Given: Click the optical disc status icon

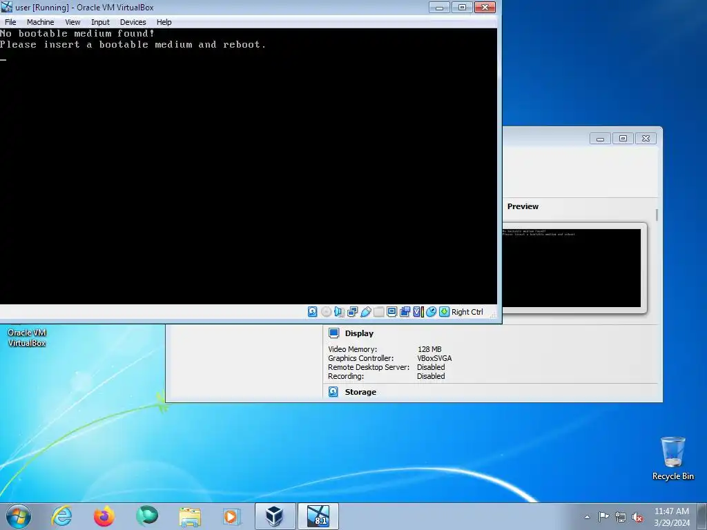Looking at the screenshot, I should 326,311.
